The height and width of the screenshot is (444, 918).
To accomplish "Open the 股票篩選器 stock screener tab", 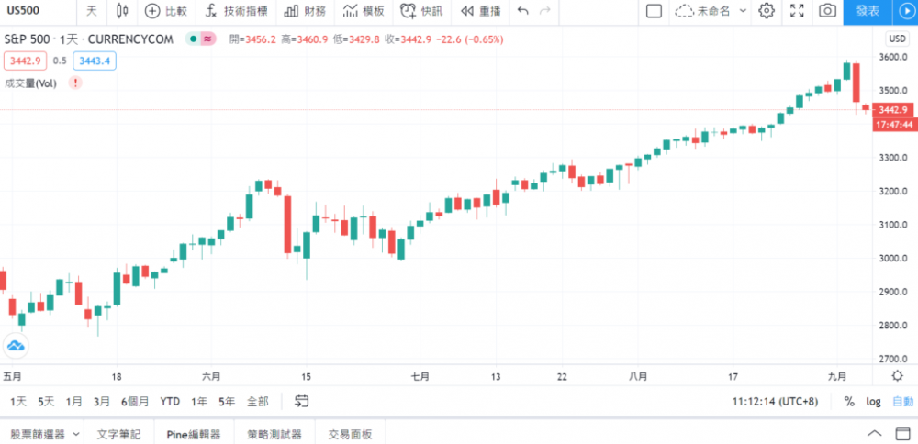I will [x=38, y=434].
